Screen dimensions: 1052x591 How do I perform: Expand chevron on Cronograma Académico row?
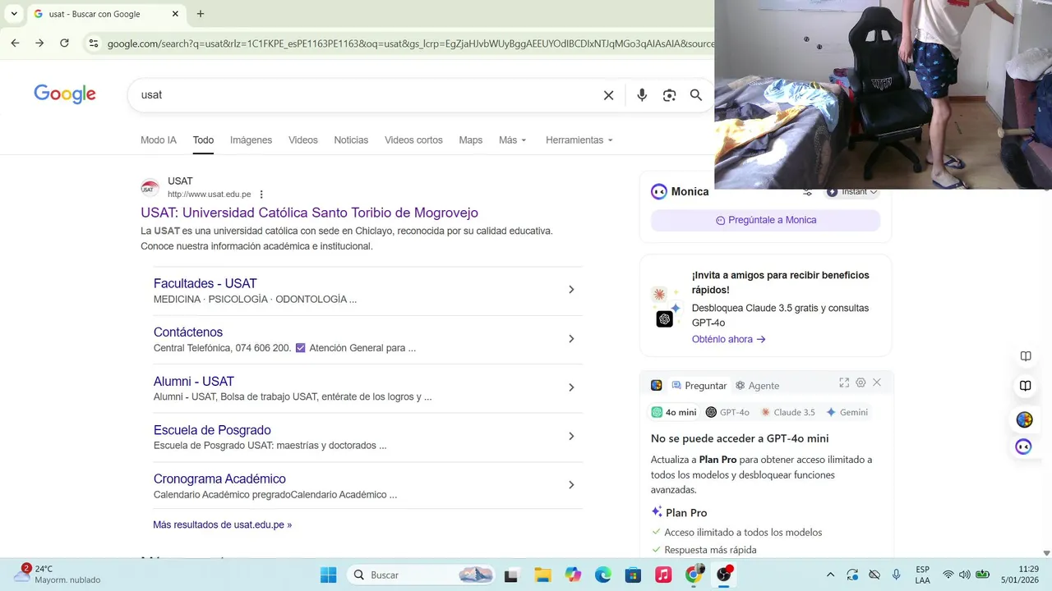[x=571, y=485]
